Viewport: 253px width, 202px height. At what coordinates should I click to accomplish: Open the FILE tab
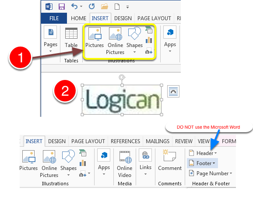[54, 18]
